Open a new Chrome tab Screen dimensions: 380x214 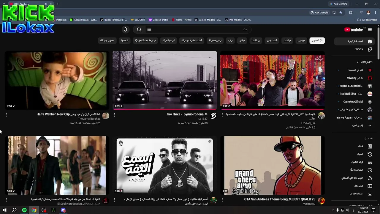(58, 4)
